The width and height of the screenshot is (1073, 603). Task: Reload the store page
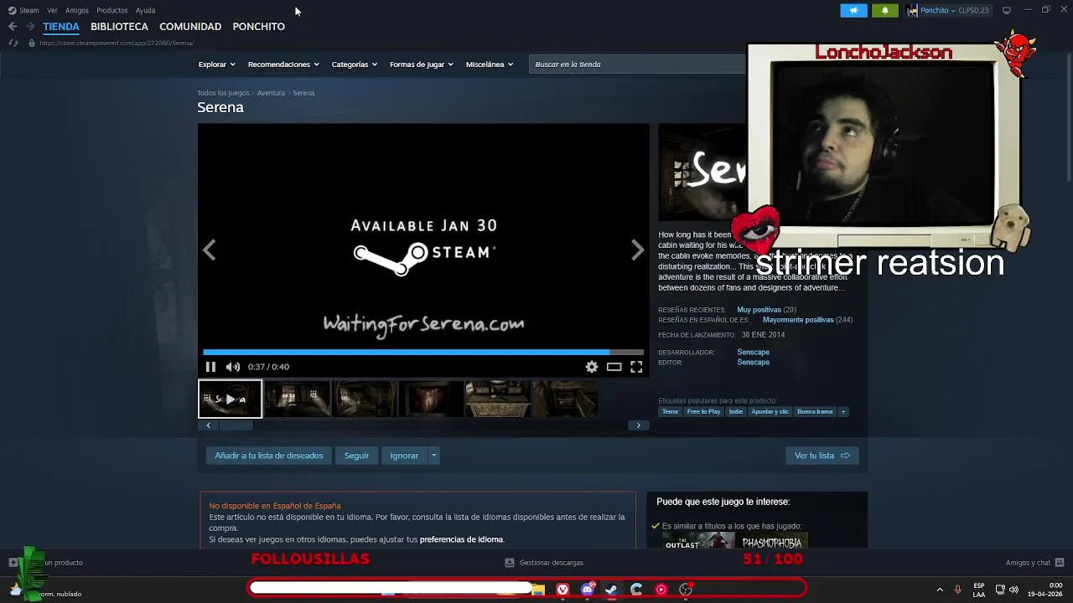(x=13, y=43)
